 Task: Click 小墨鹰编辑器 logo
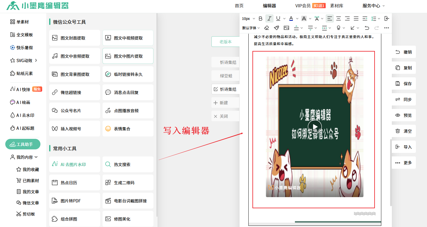coord(37,5)
